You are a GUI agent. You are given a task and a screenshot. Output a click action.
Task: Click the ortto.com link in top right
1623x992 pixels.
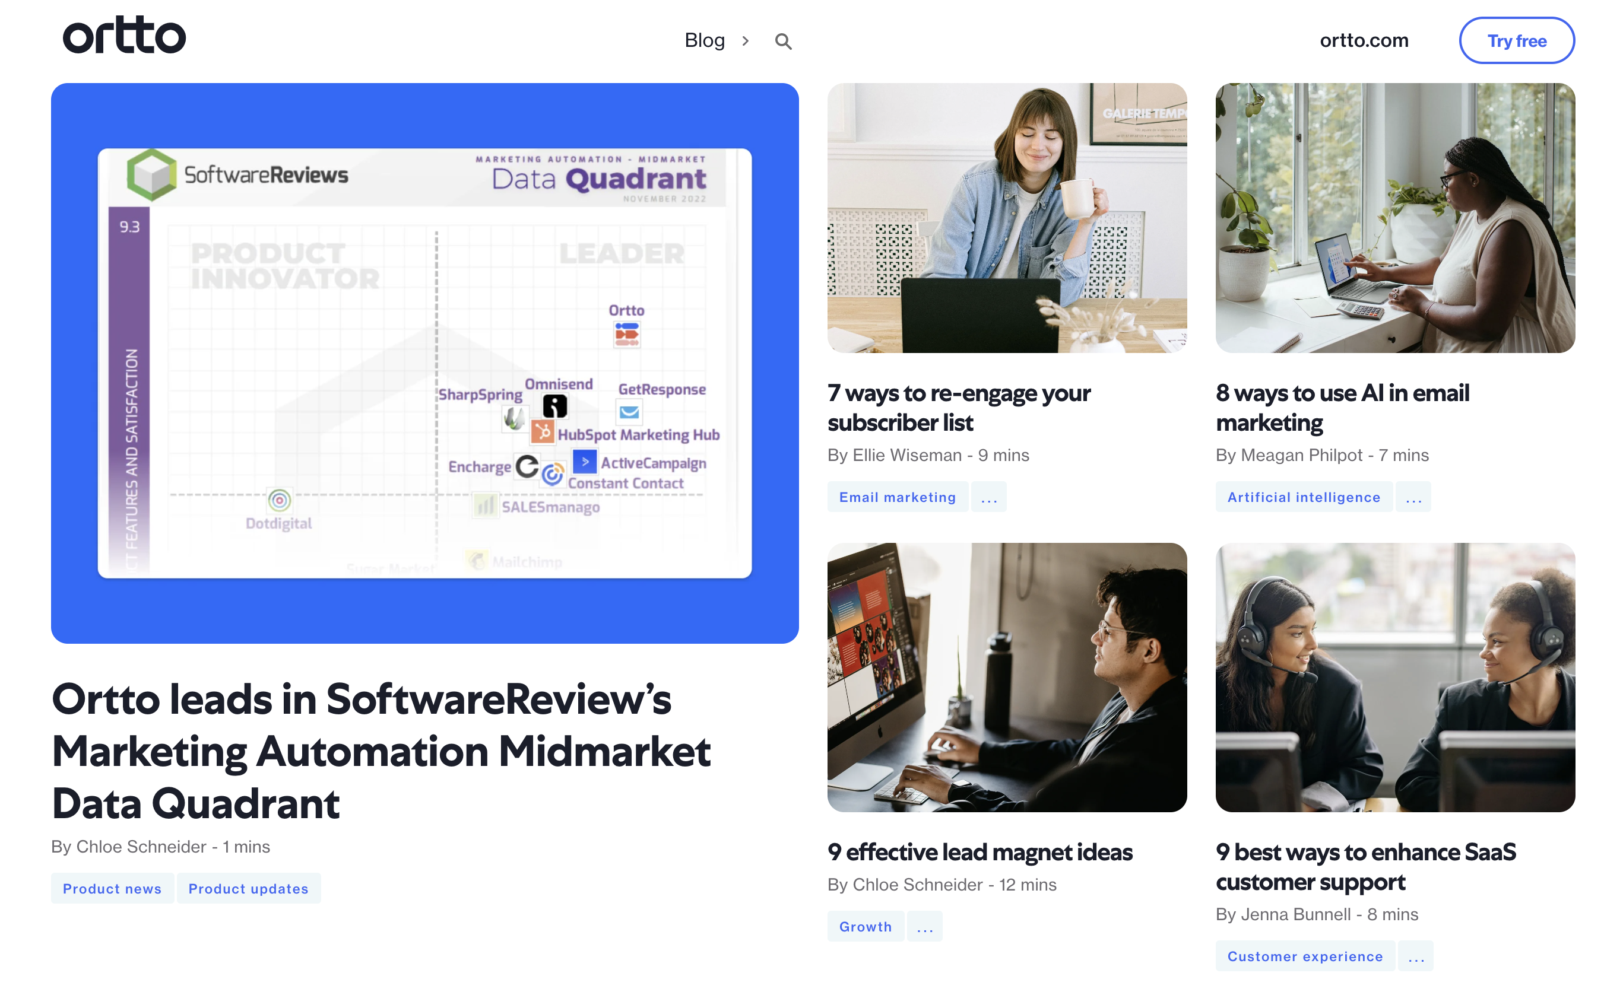tap(1365, 40)
